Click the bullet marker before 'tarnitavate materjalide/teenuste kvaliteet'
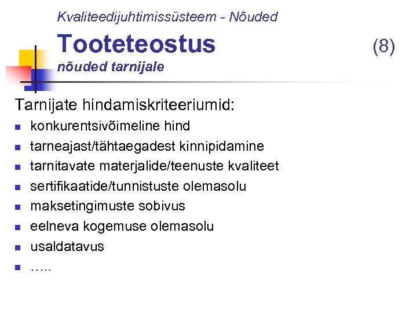 point(18,168)
